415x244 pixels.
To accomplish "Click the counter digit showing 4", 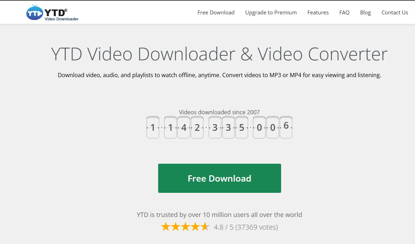I will (x=184, y=127).
